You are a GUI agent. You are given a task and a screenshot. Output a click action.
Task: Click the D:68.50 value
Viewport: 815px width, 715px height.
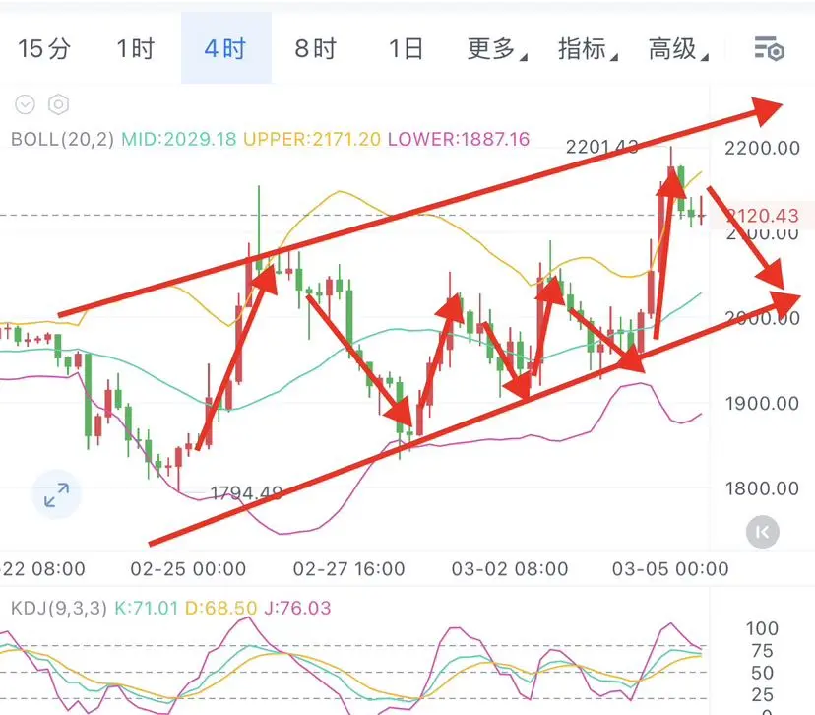click(220, 608)
